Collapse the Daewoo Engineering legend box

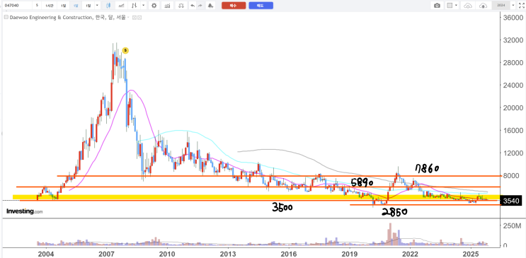pyautogui.click(x=6, y=18)
